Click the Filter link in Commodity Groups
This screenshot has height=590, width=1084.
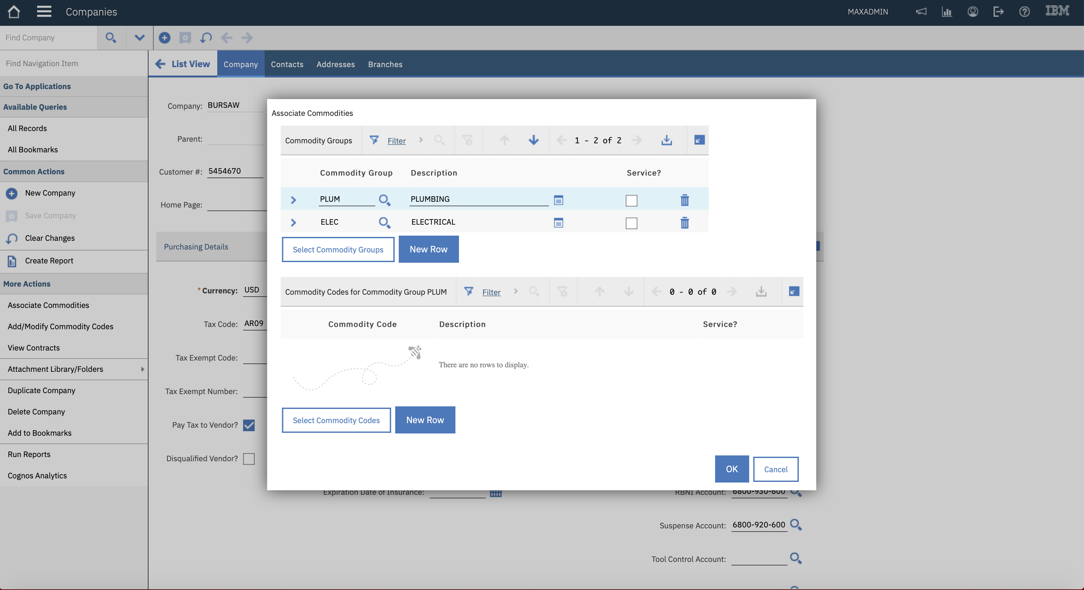[x=396, y=140]
